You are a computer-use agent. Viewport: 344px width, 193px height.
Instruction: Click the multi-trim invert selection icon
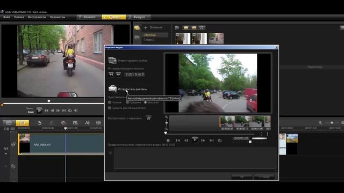click(112, 61)
